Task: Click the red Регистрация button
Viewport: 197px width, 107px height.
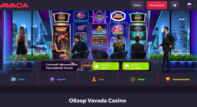Action: tap(157, 5)
